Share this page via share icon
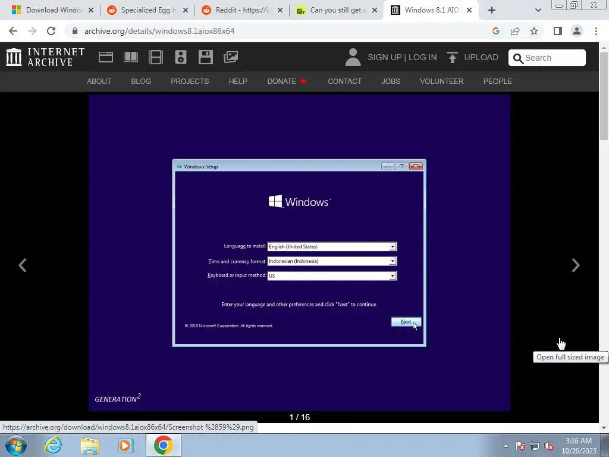 515,31
